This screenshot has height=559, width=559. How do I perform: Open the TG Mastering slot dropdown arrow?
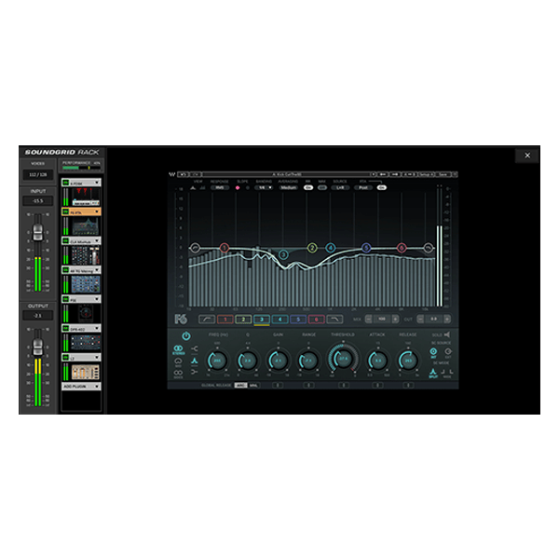(97, 270)
